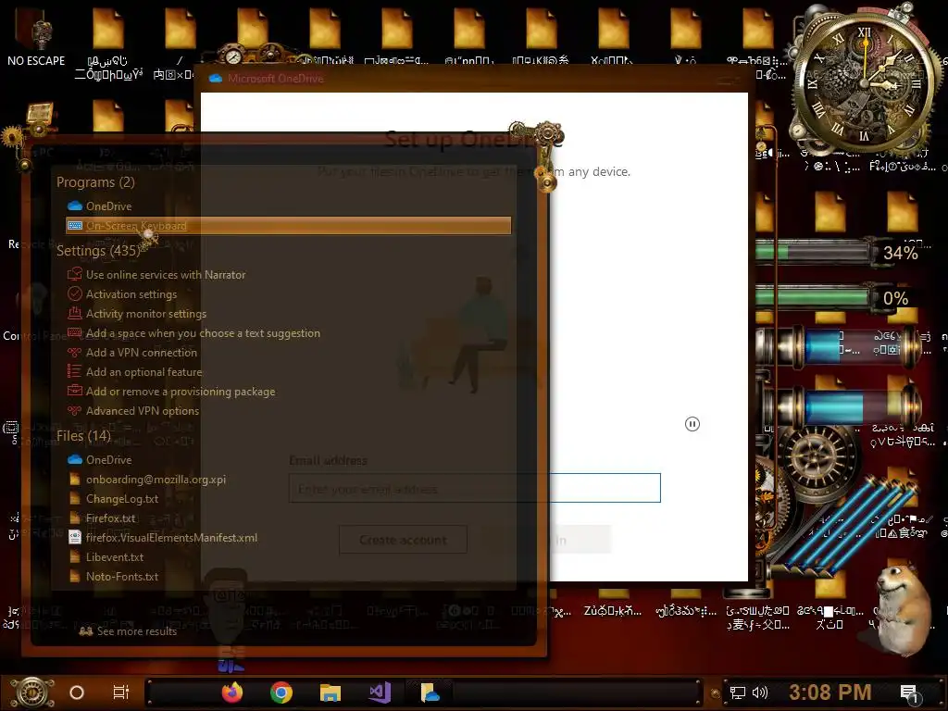
Task: Click See more results link
Action: point(128,631)
